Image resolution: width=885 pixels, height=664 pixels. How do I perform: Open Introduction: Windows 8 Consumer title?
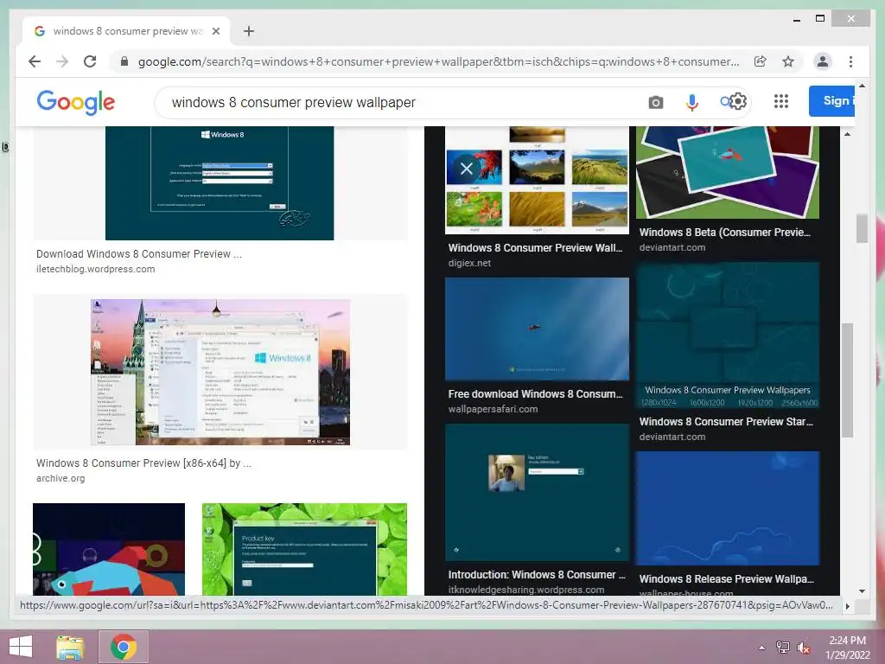(x=536, y=575)
